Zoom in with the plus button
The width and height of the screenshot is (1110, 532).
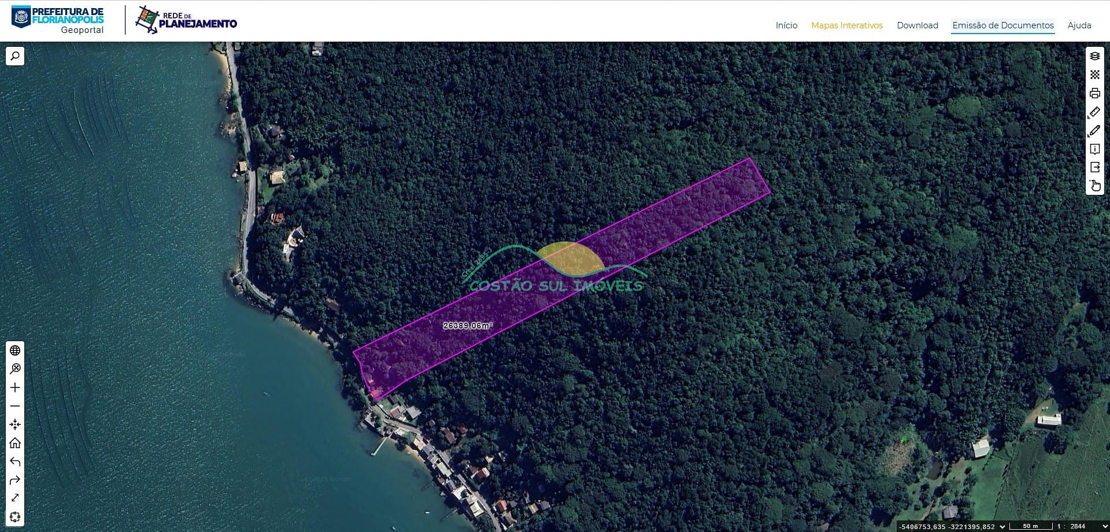[15, 387]
